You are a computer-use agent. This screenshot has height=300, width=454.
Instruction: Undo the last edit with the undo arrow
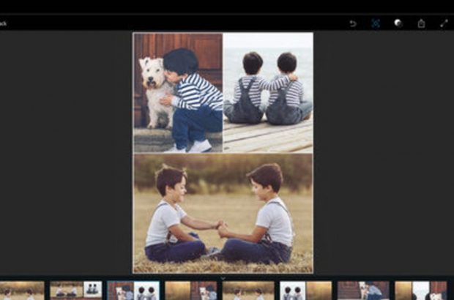click(x=353, y=23)
